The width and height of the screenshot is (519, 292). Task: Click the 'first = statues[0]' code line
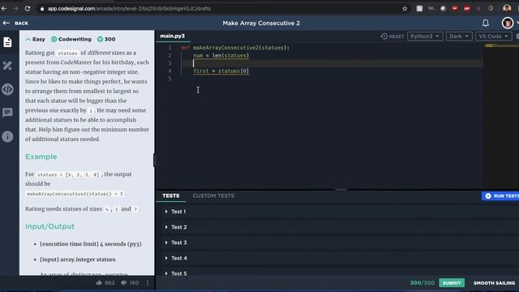pyautogui.click(x=221, y=71)
